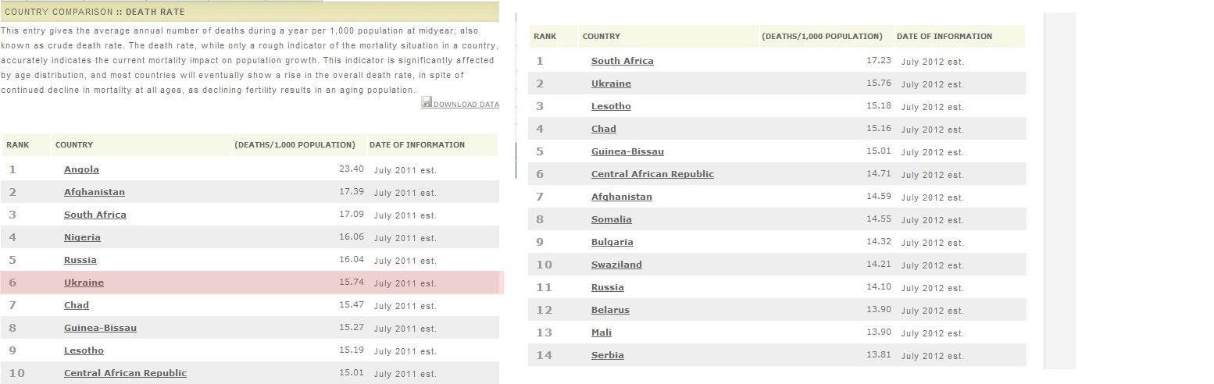Screen dimensions: 1214x384
Task: Open the Belarus link
Action: pyautogui.click(x=610, y=310)
